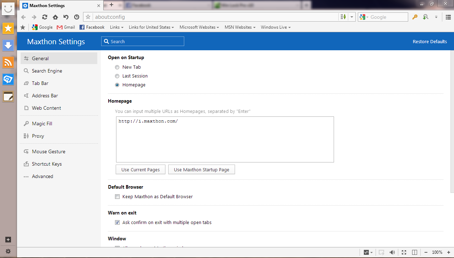
Task: Go to home with the house icon
Action: [55, 17]
